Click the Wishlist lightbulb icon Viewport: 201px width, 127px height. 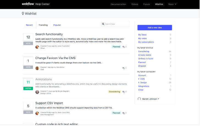[x=23, y=13]
